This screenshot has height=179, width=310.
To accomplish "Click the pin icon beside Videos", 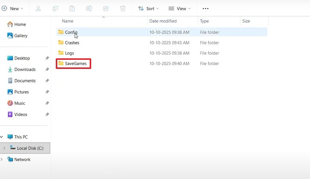I will tap(47, 114).
